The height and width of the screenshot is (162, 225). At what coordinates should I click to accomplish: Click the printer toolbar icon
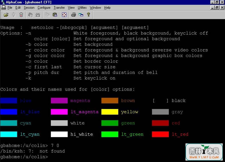[74, 15]
